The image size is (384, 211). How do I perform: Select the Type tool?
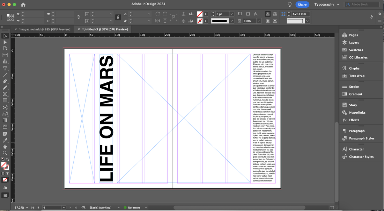(x=5, y=68)
